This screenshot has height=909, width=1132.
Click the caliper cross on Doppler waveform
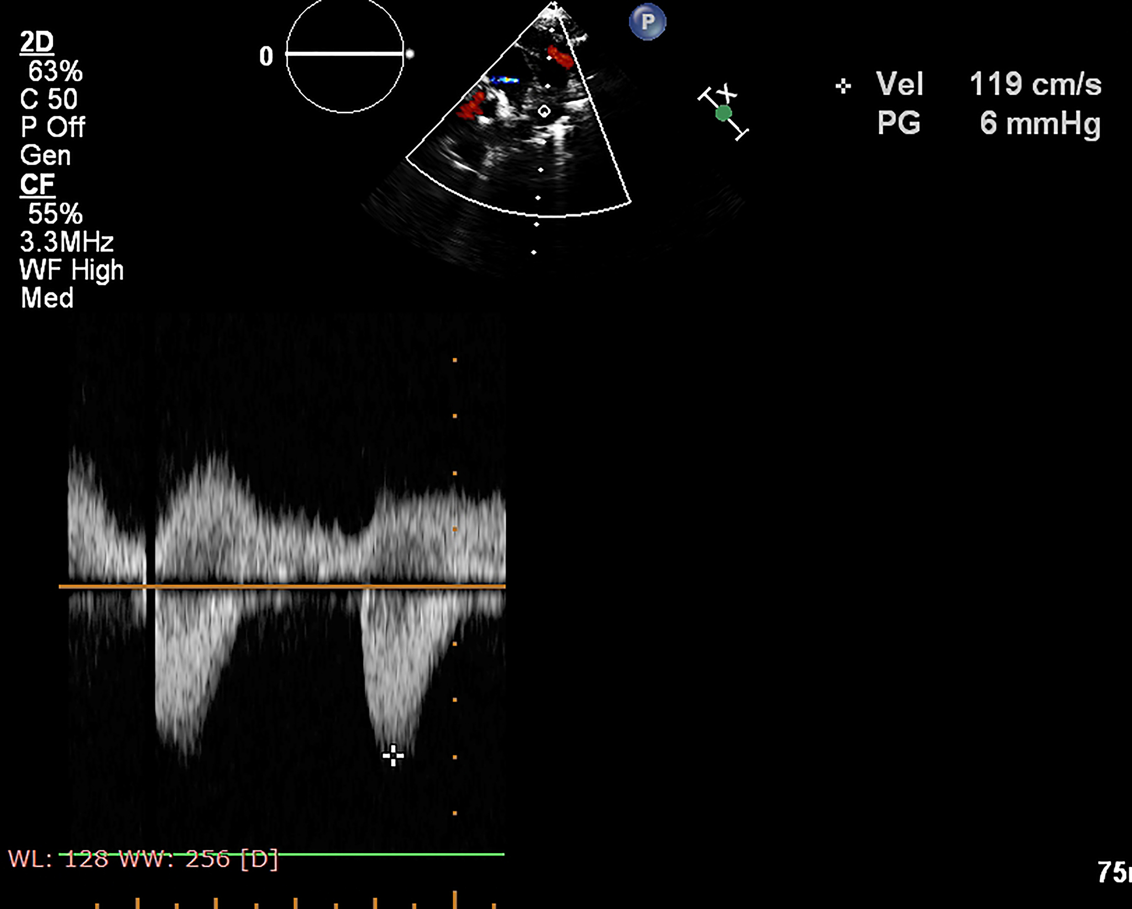click(393, 755)
